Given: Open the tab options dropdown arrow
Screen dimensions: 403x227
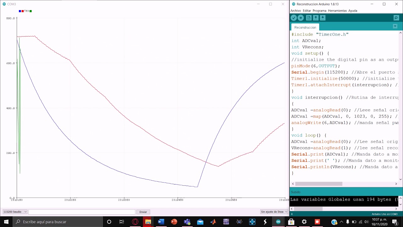Looking at the screenshot, I should coord(395,26).
